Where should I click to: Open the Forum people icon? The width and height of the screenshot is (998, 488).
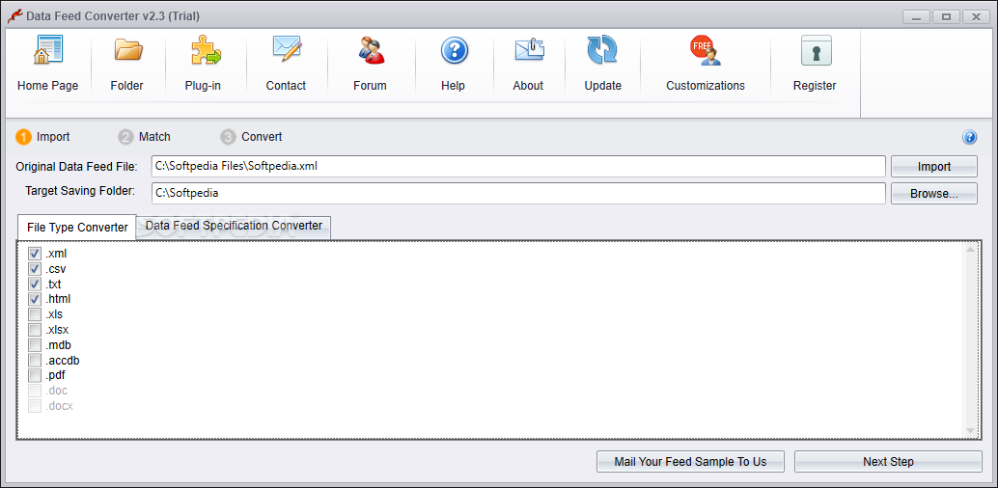[x=371, y=50]
